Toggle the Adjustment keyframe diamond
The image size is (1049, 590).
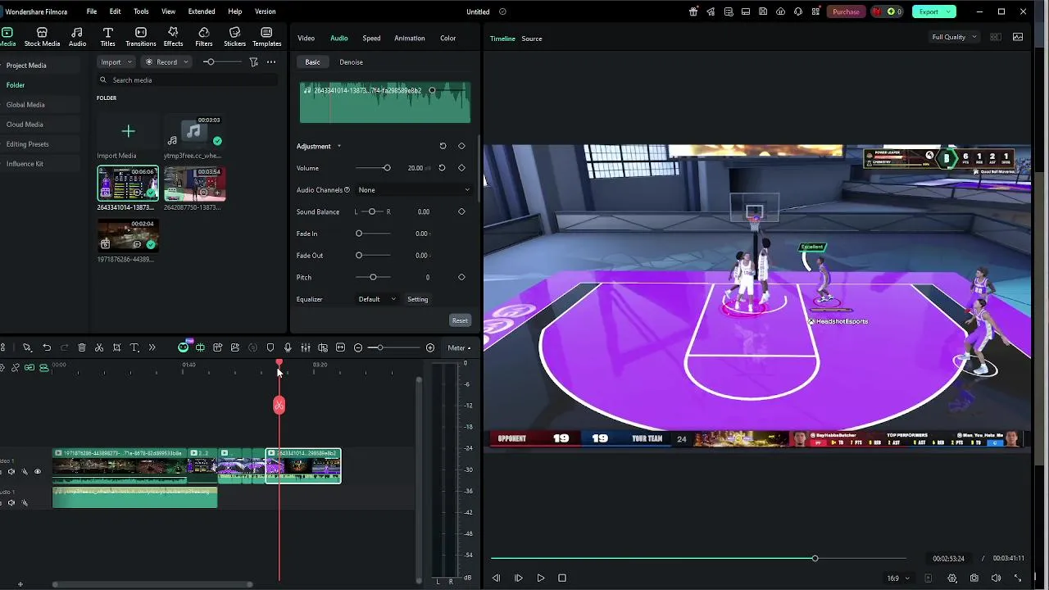(461, 146)
